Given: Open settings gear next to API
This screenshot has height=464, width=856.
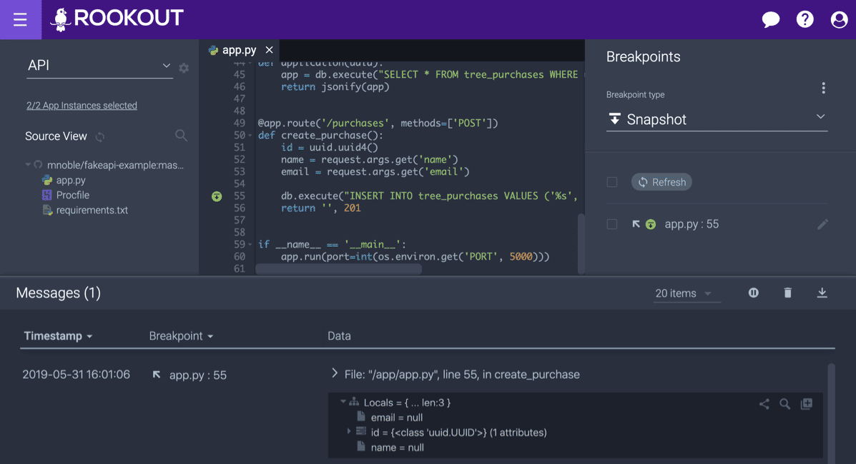Looking at the screenshot, I should pyautogui.click(x=184, y=68).
